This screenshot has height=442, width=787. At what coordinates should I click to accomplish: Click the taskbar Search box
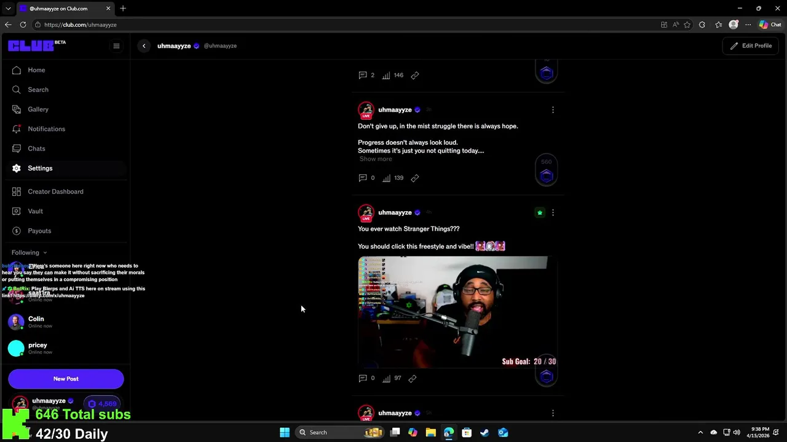[340, 432]
